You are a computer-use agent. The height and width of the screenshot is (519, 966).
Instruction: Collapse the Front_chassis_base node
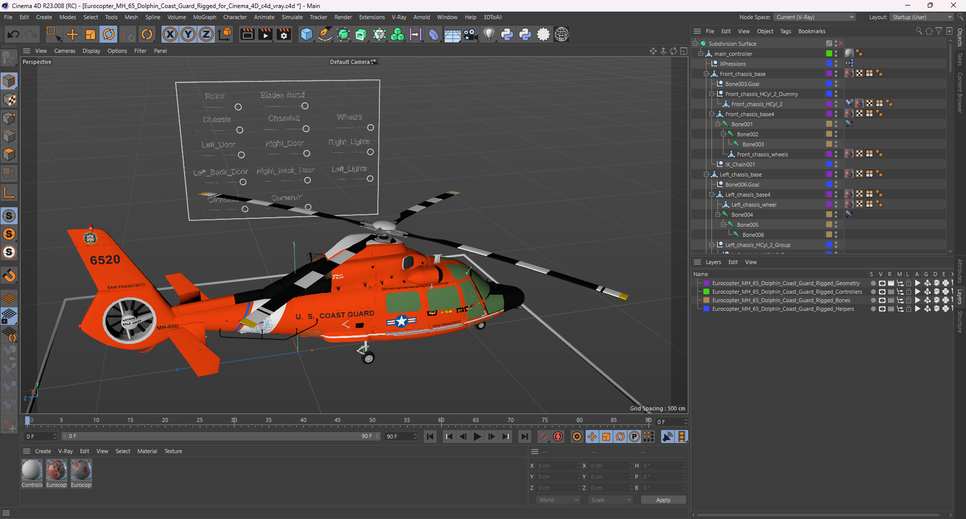pos(706,74)
